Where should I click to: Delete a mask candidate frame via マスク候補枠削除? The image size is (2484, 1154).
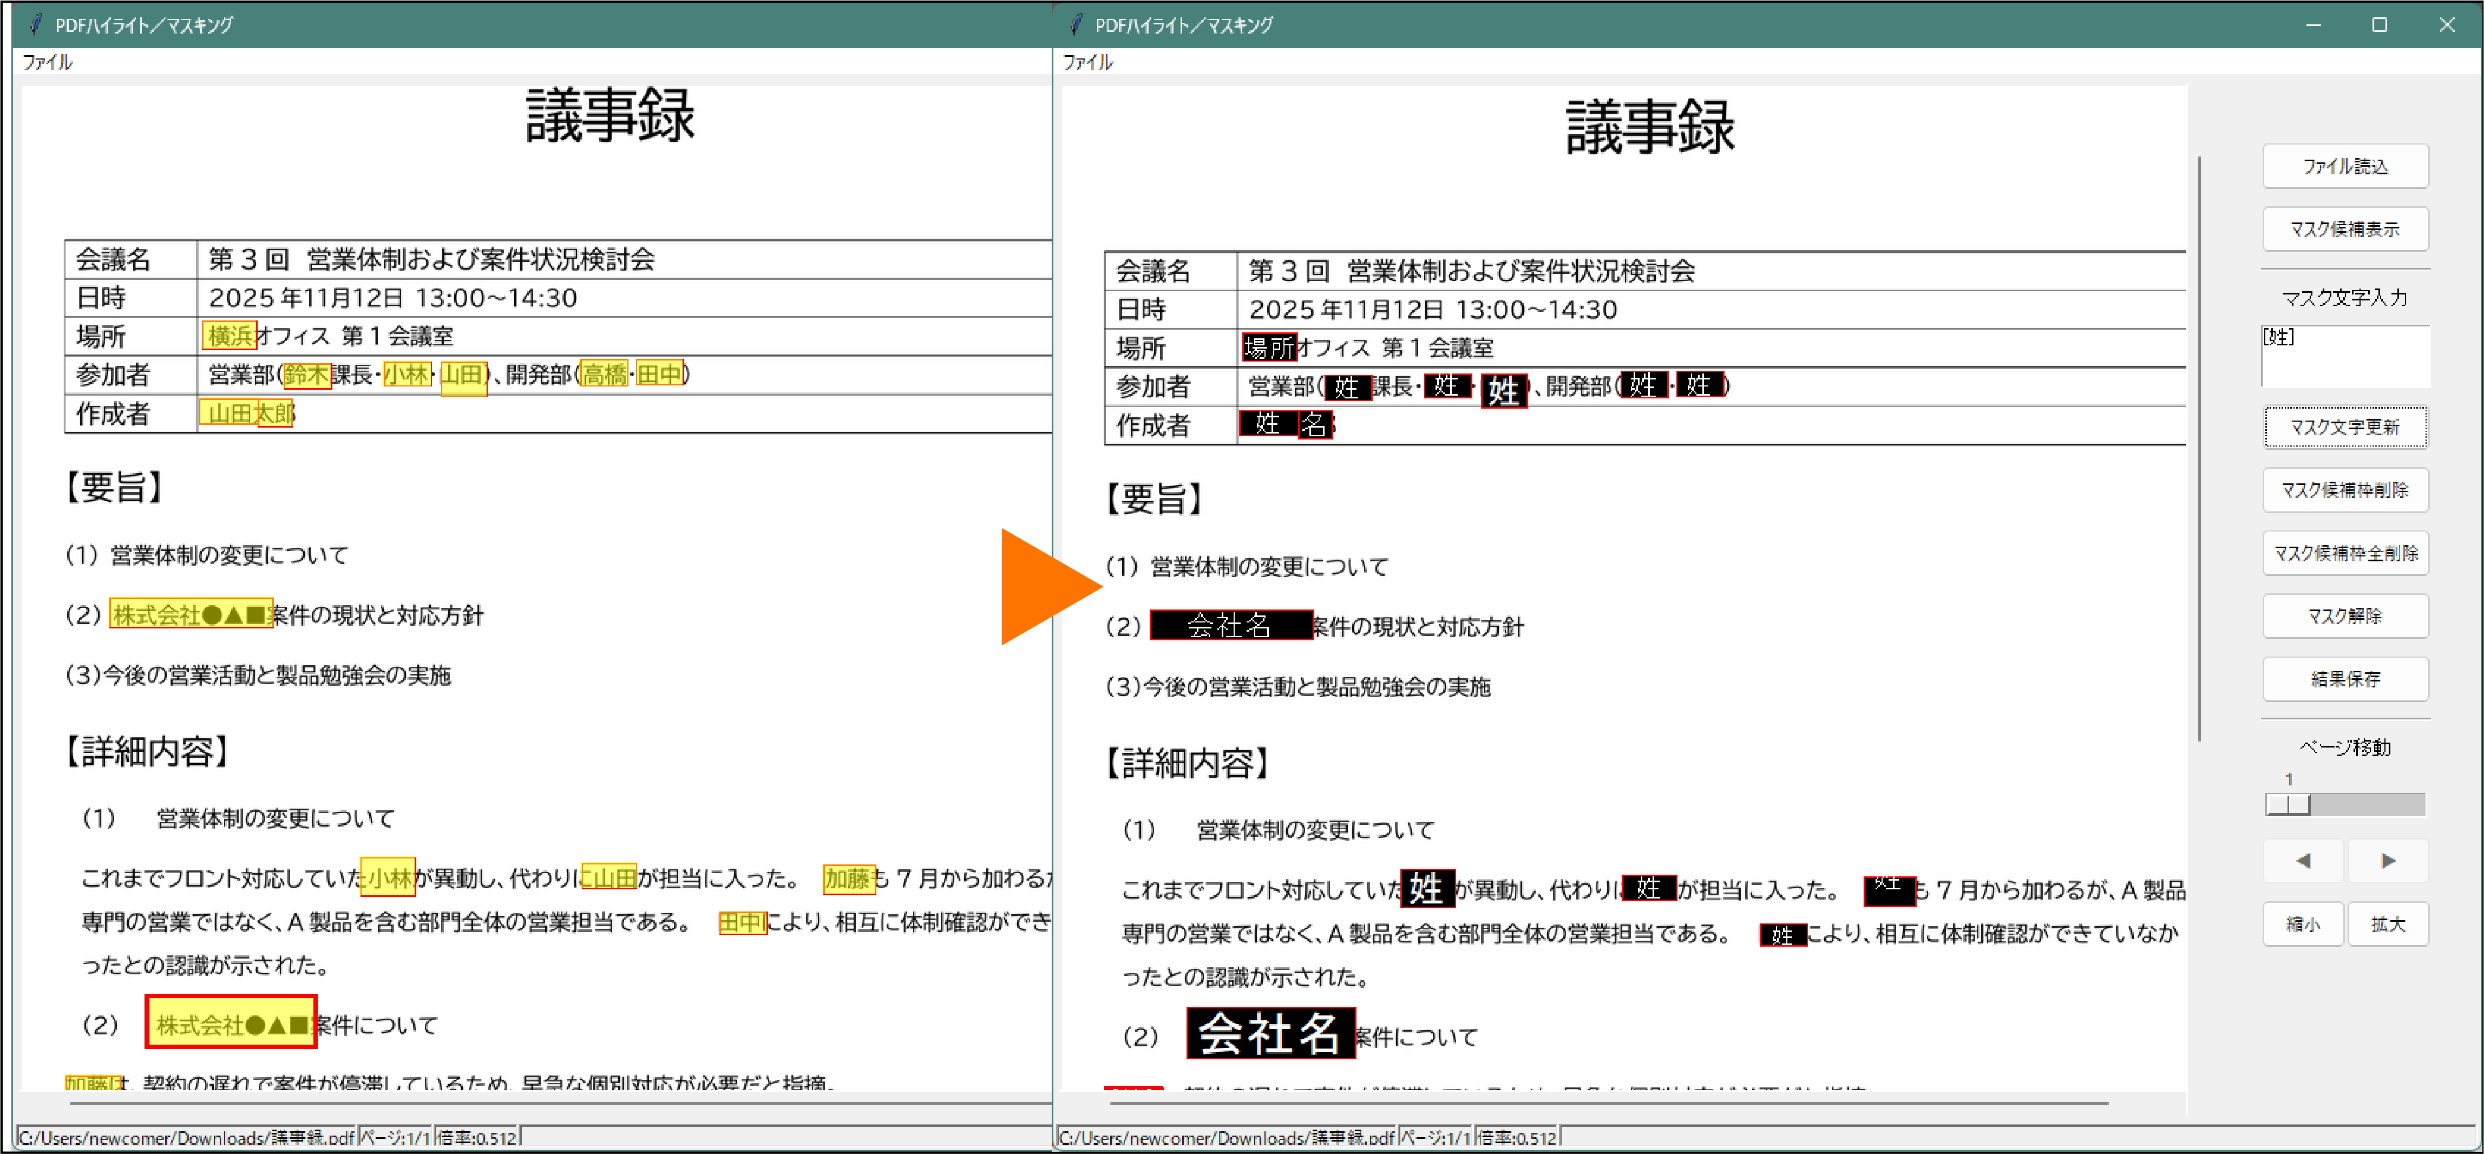coord(2345,490)
